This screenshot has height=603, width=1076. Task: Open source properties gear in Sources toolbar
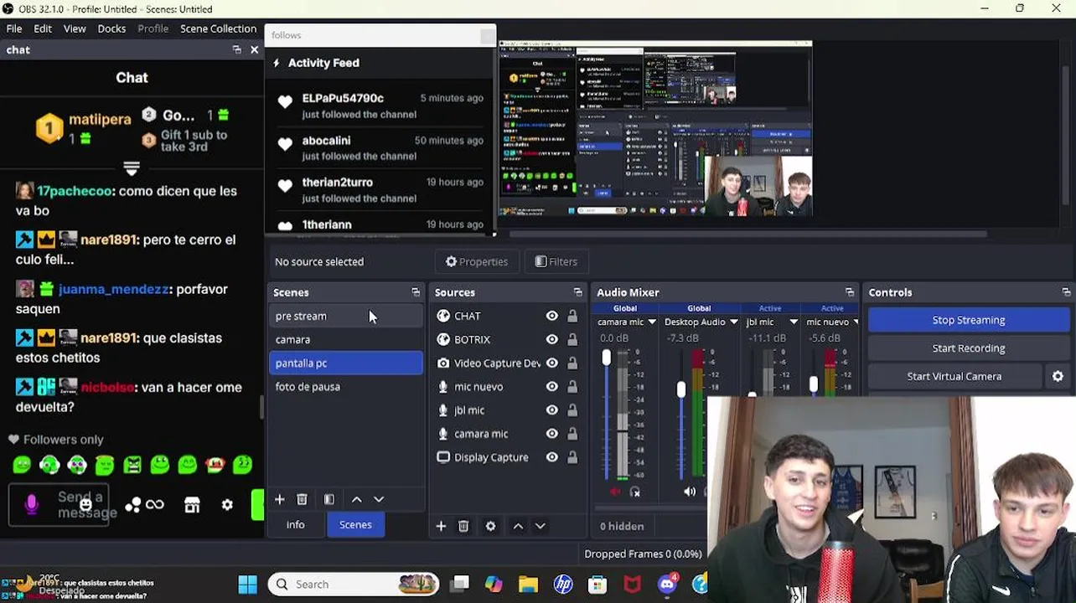coord(490,526)
